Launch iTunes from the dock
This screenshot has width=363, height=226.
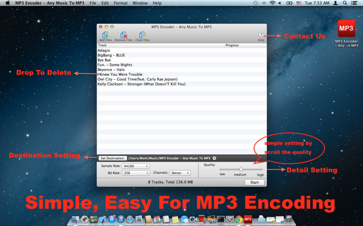[x=121, y=219]
